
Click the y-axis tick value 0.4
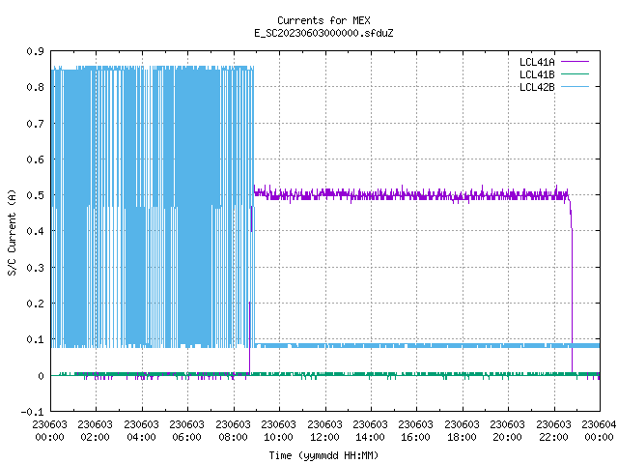point(35,231)
